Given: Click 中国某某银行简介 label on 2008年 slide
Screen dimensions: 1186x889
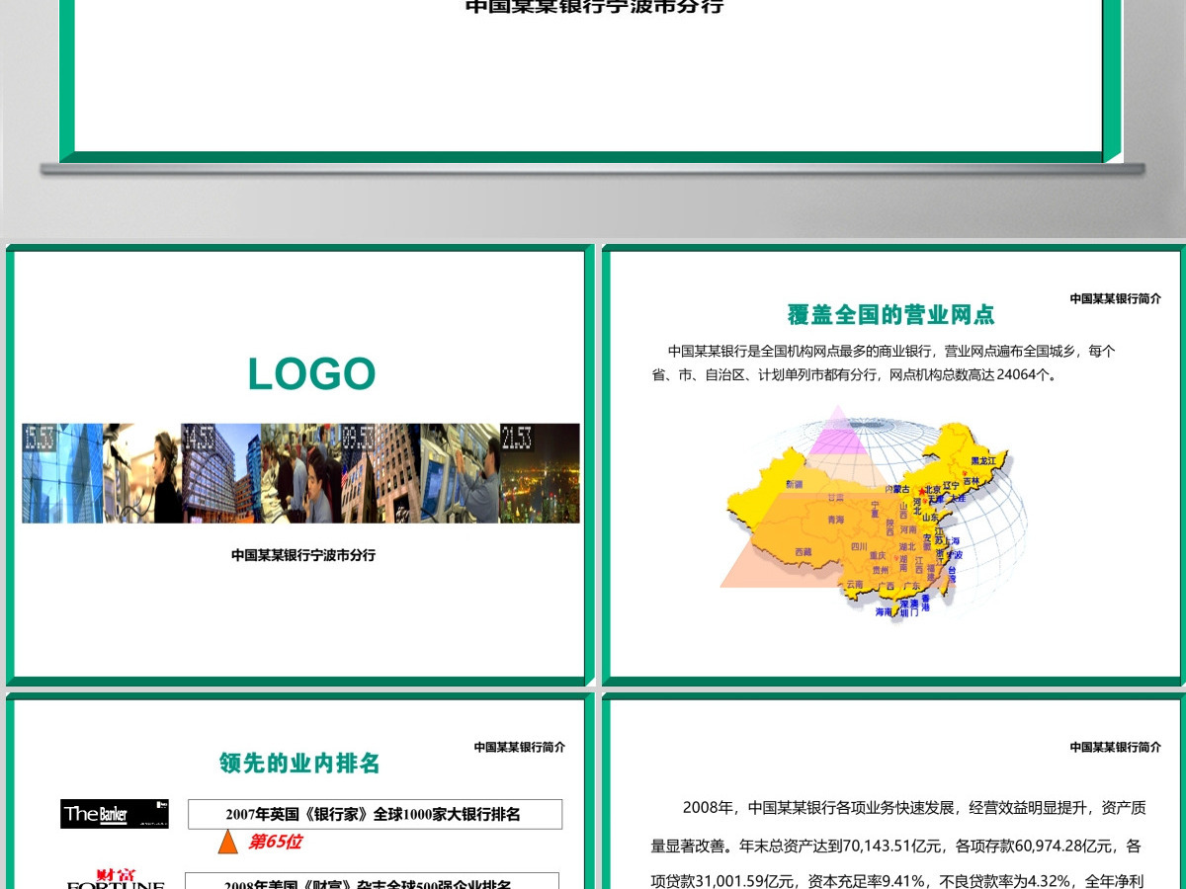Looking at the screenshot, I should [x=1115, y=748].
